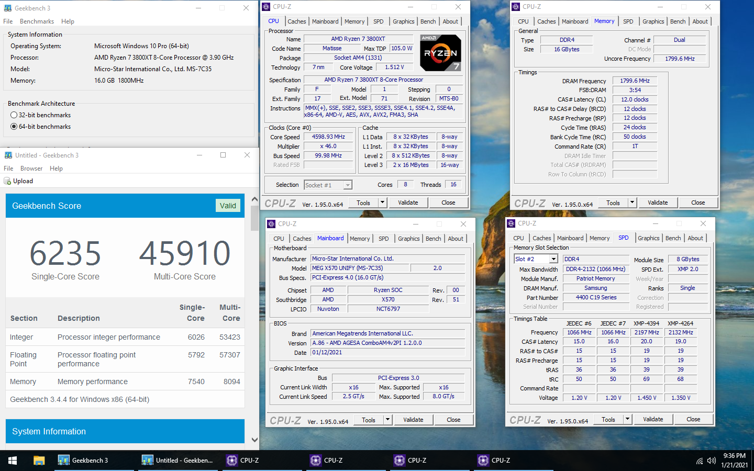Expand Tools arrow in CPU-Z CPU window
This screenshot has width=754, height=471.
coord(382,203)
